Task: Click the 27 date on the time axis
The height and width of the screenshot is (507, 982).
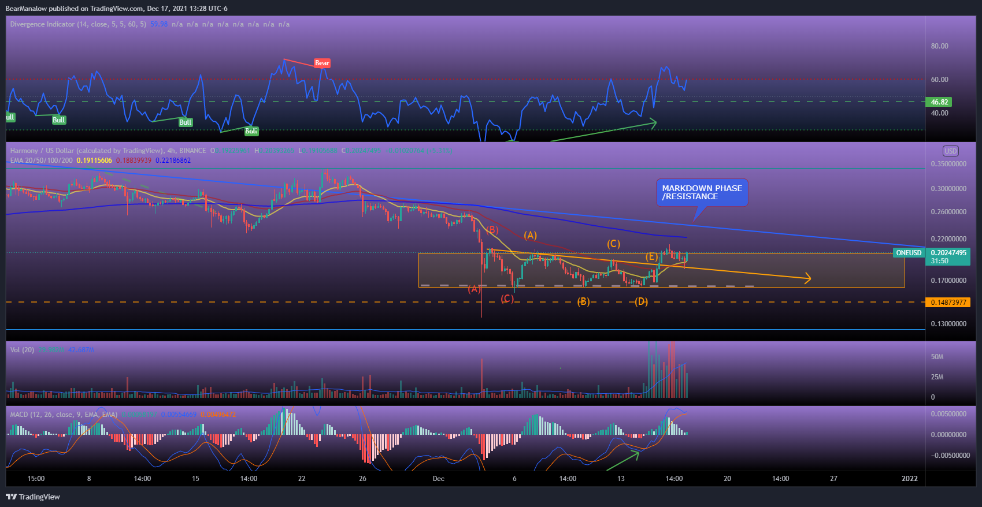Action: 833,479
